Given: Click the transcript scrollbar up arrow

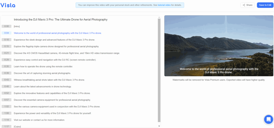Looking at the screenshot, I should pos(159,17).
